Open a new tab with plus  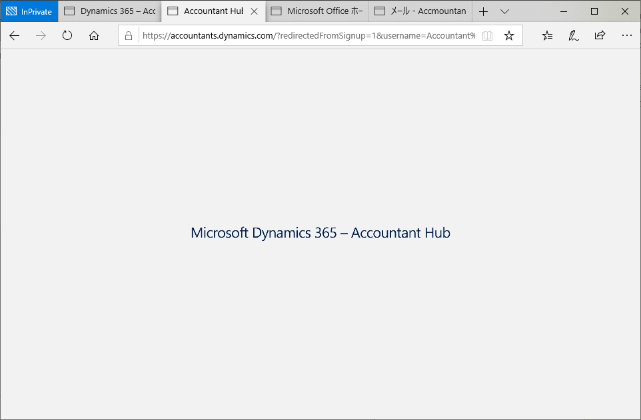tap(483, 11)
